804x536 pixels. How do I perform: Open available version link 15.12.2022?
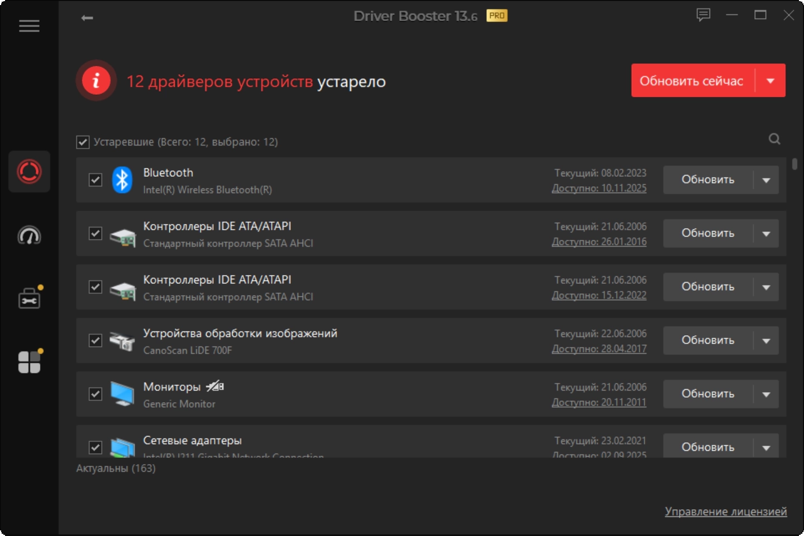point(599,296)
